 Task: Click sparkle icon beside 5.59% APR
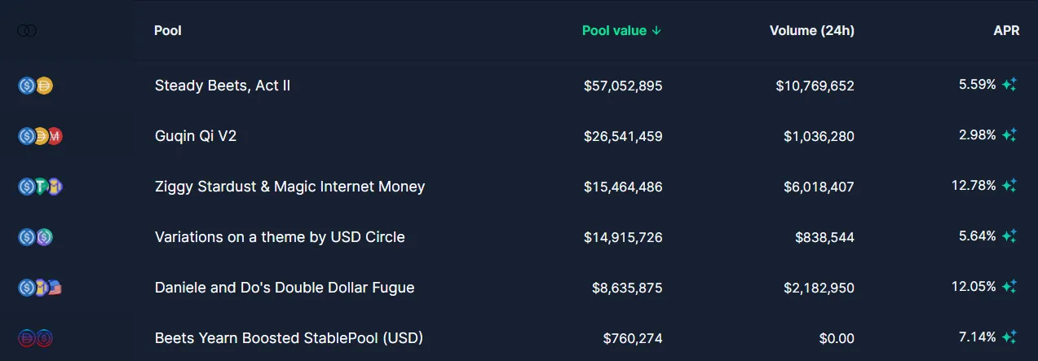pos(1009,85)
